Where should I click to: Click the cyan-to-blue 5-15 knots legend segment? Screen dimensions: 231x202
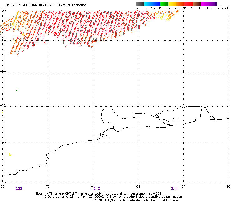pos(152,4)
